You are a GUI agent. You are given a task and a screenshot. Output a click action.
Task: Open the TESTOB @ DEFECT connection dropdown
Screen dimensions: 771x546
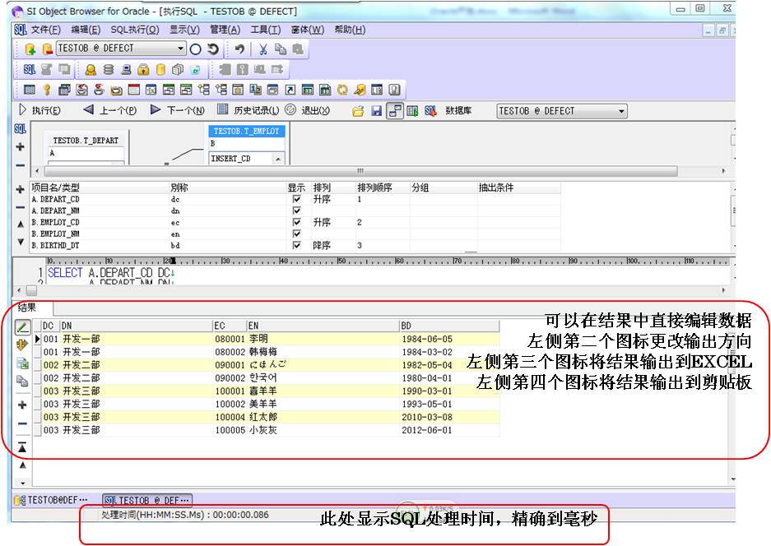click(x=180, y=51)
